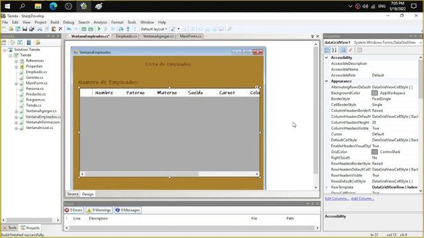Click the Cut scissors icon
Image resolution: width=424 pixels, height=238 pixels.
coord(40,29)
